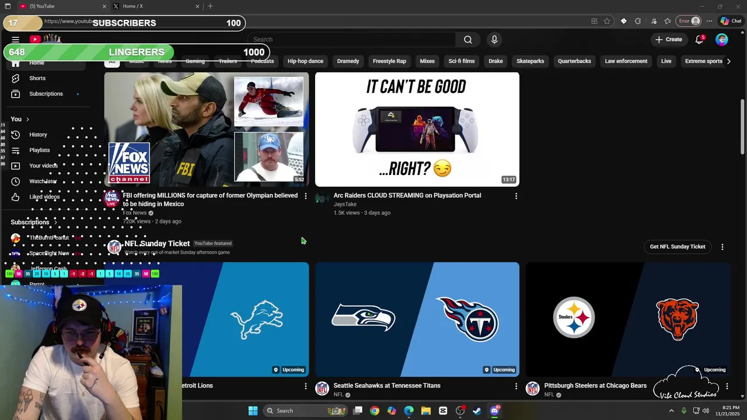Open Fox News channel name link
Screen dimensions: 747x420
click(x=135, y=213)
